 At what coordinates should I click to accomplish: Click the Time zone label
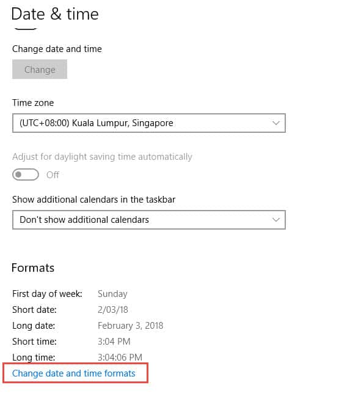[x=33, y=103]
